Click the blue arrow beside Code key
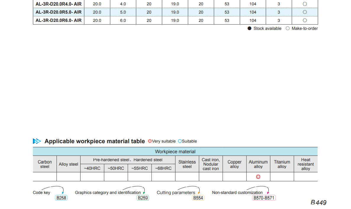 63,193
